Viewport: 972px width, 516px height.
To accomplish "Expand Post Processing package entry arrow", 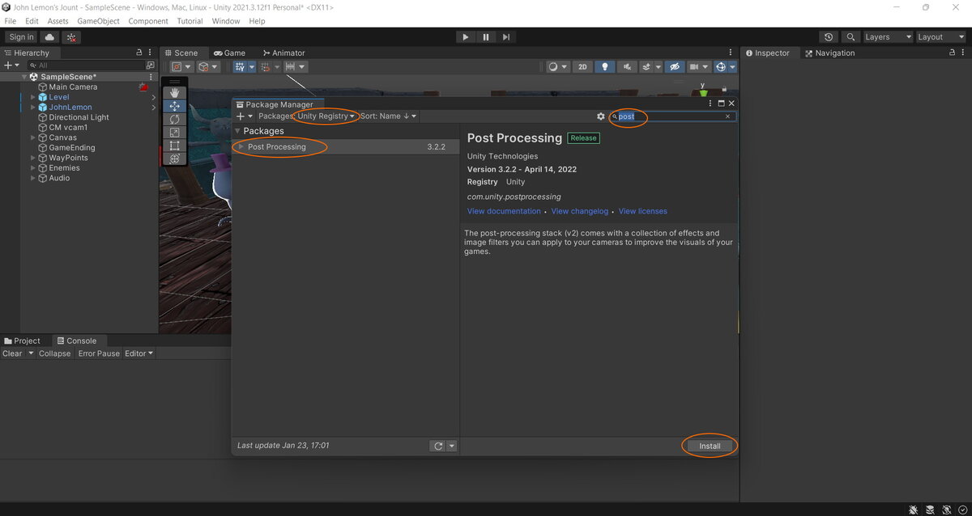I will (x=241, y=147).
